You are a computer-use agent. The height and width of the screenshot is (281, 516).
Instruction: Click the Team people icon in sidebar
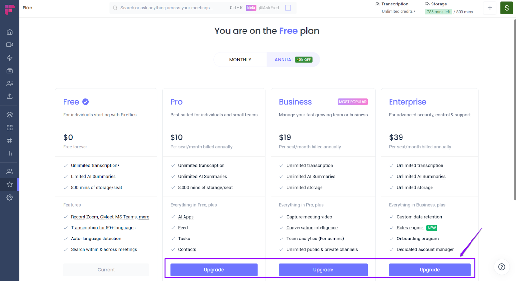(x=10, y=171)
